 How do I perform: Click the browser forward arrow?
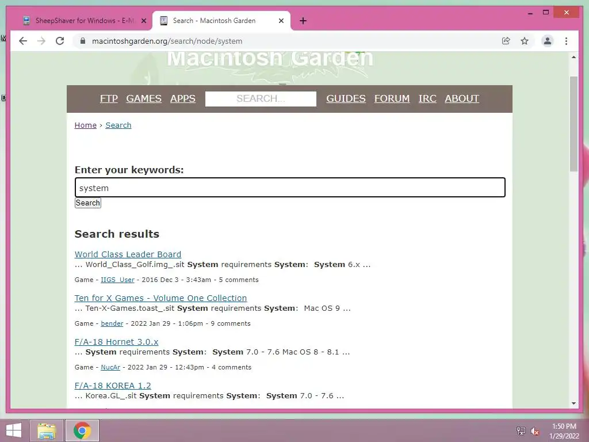pos(41,41)
